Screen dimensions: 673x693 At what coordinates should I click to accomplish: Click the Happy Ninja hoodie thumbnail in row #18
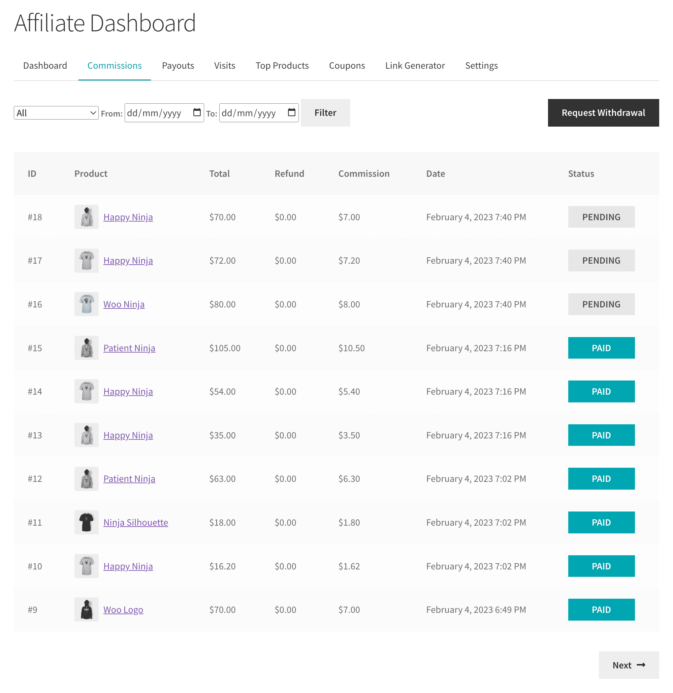[x=86, y=217]
